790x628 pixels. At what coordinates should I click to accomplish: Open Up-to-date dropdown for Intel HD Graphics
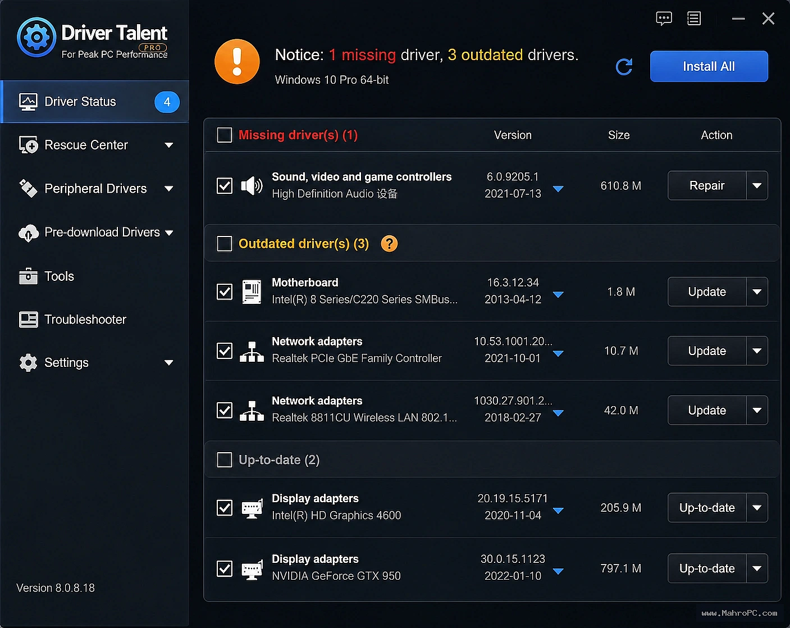[757, 508]
